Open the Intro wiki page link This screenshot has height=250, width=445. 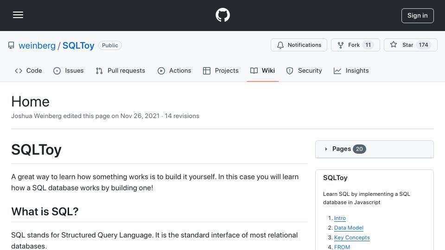tap(340, 218)
